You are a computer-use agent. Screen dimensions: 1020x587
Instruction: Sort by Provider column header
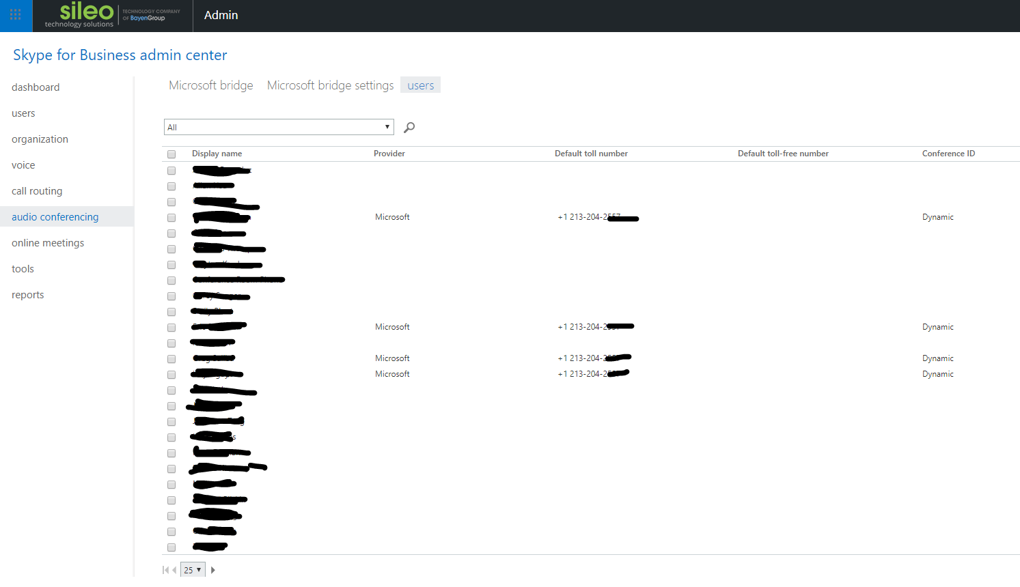coord(389,154)
